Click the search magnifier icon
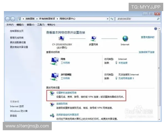 tap(158, 19)
